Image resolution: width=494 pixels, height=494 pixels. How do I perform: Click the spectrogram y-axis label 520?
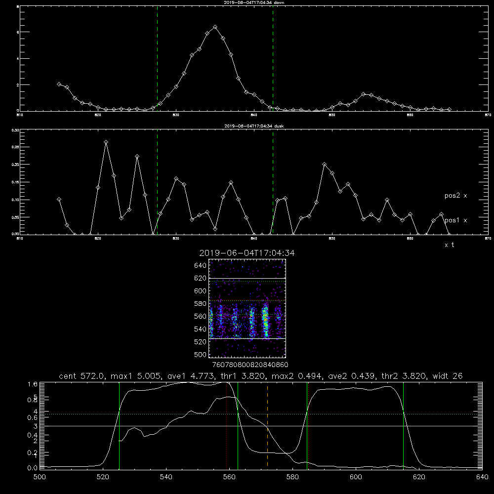(x=201, y=342)
